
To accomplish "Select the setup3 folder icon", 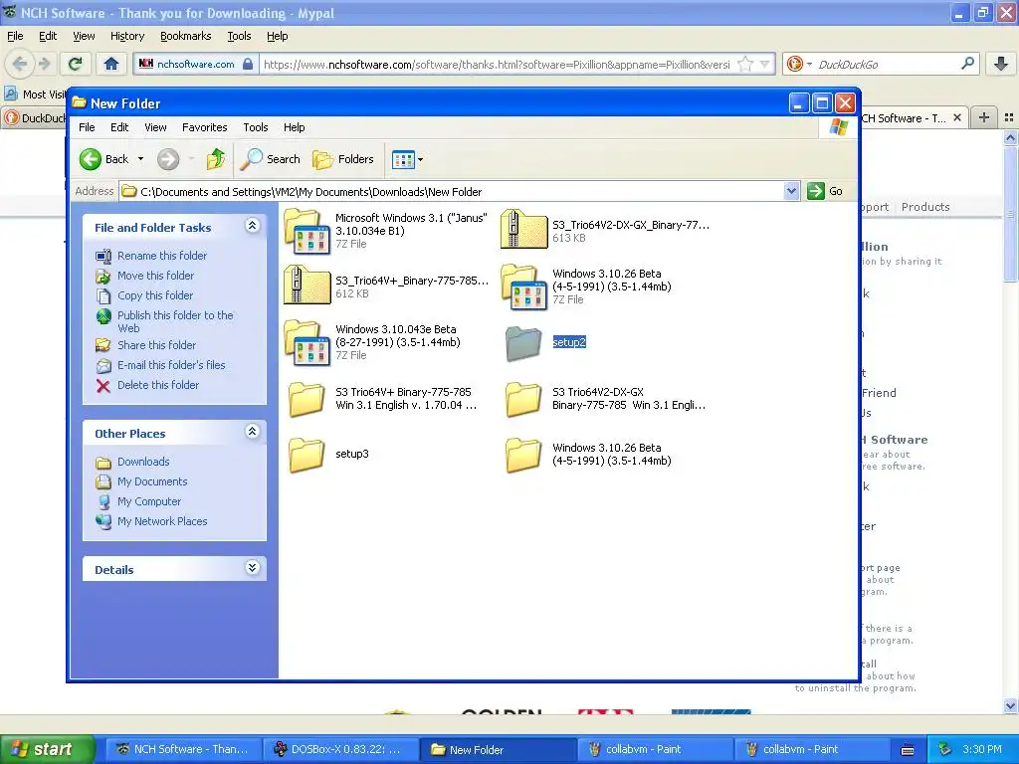I will (x=306, y=454).
